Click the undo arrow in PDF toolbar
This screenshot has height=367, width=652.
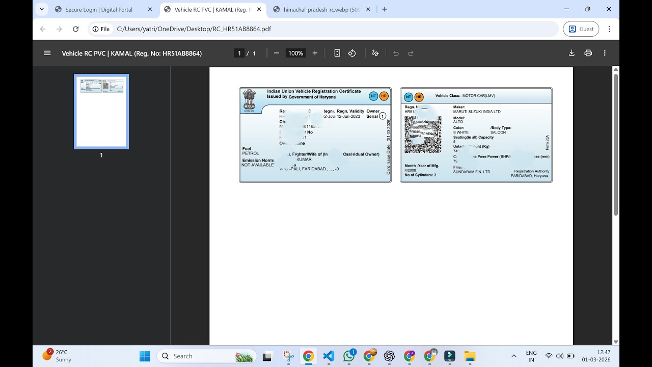click(x=396, y=53)
